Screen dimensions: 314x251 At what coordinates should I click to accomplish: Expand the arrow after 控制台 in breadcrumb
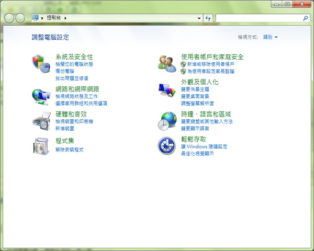click(65, 18)
